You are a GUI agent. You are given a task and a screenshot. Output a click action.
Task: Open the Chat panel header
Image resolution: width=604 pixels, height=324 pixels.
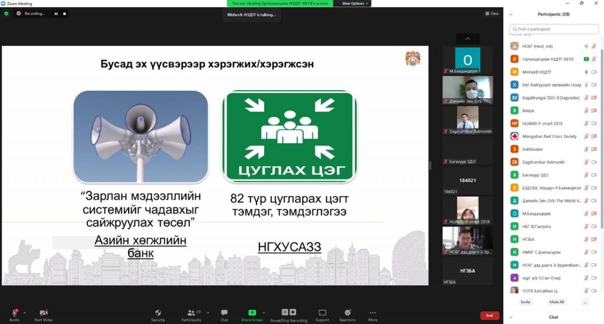coord(553,317)
